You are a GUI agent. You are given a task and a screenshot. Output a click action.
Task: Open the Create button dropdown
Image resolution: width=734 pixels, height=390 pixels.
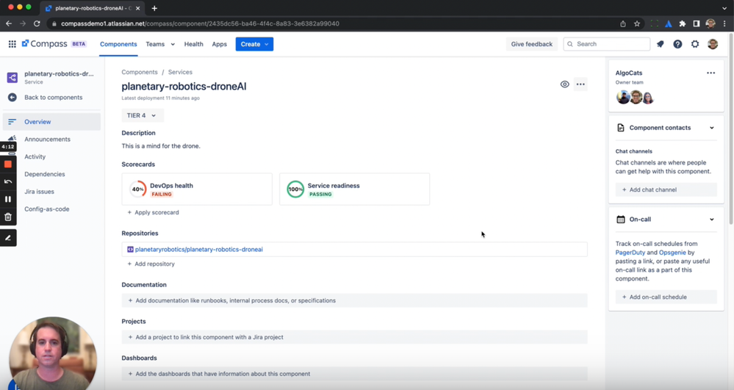(254, 44)
